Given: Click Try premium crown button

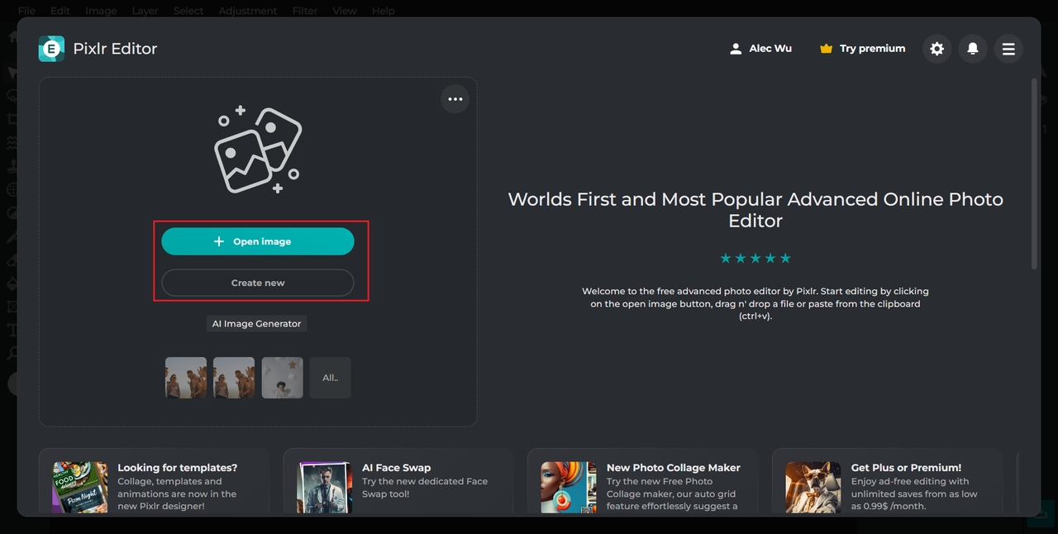Looking at the screenshot, I should pyautogui.click(x=862, y=49).
